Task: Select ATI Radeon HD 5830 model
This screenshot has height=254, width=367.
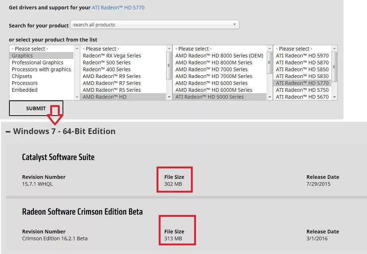Action: [x=302, y=76]
